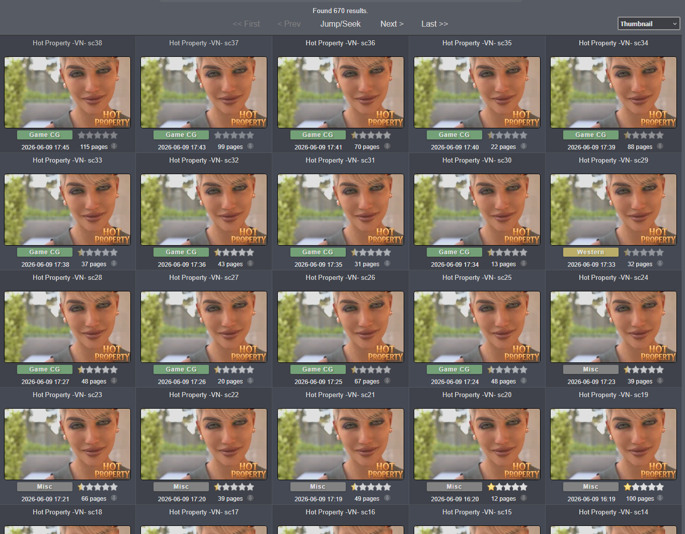
Task: Click the '100 pages' count under sc19
Action: (640, 499)
